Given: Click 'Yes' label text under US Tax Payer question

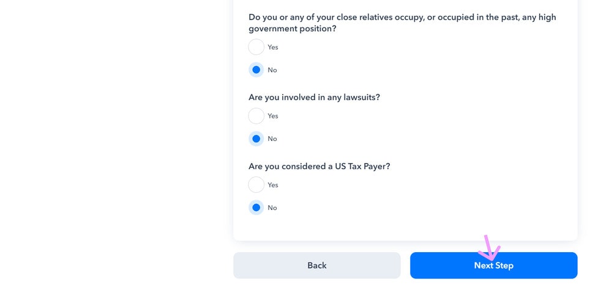Looking at the screenshot, I should coord(273,185).
